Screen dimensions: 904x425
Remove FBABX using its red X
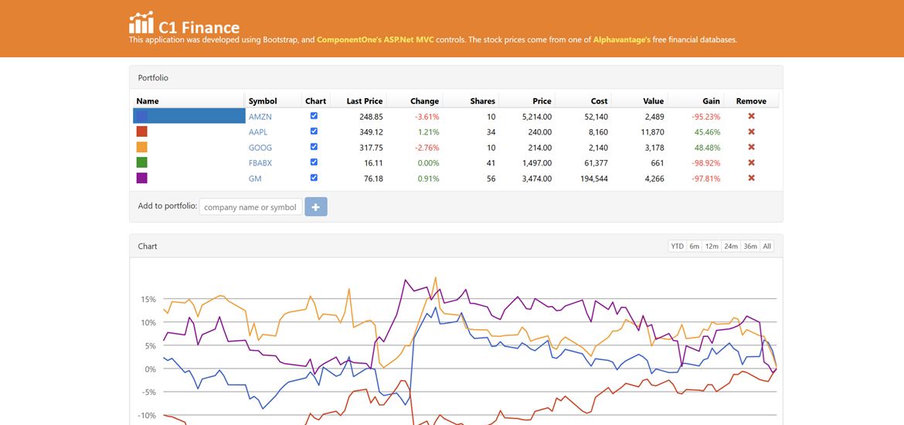tap(751, 163)
